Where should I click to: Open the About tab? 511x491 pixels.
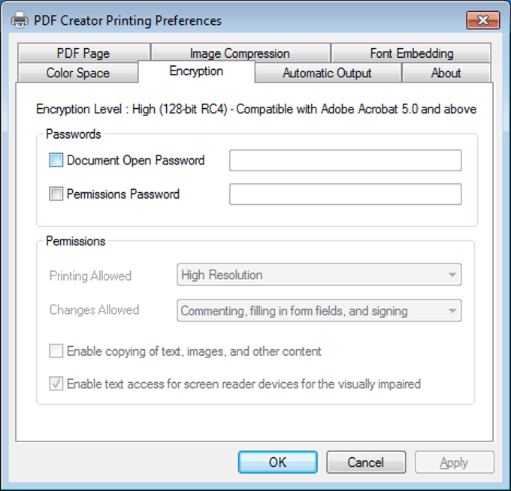click(x=446, y=73)
